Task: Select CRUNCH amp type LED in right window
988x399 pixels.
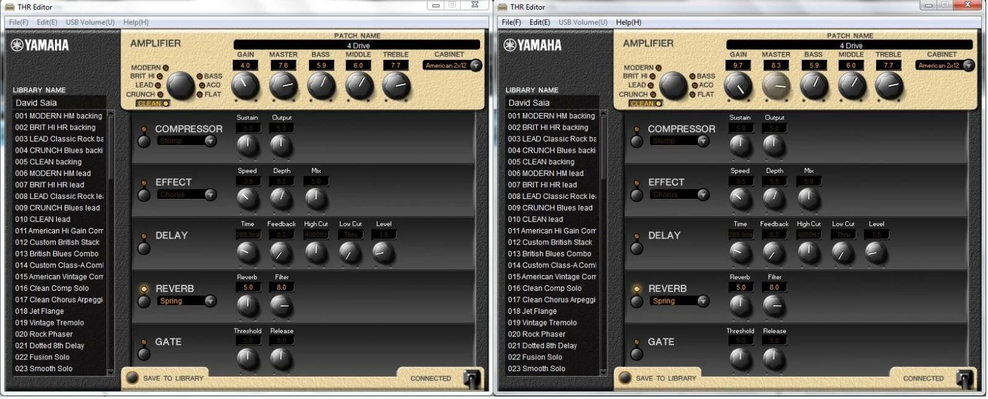Action: tap(653, 94)
